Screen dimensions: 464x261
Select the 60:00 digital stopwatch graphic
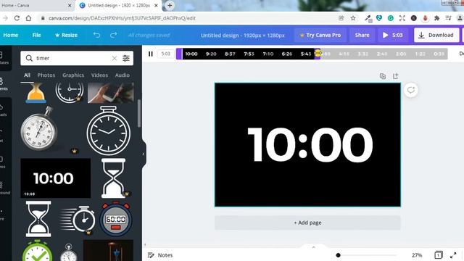(116, 219)
